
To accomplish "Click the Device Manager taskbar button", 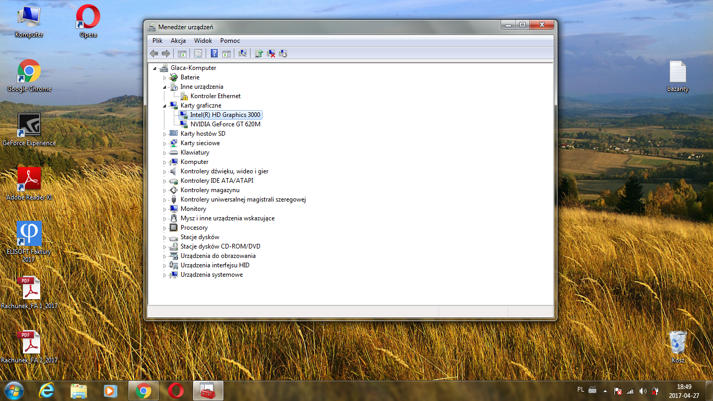I will tap(208, 391).
